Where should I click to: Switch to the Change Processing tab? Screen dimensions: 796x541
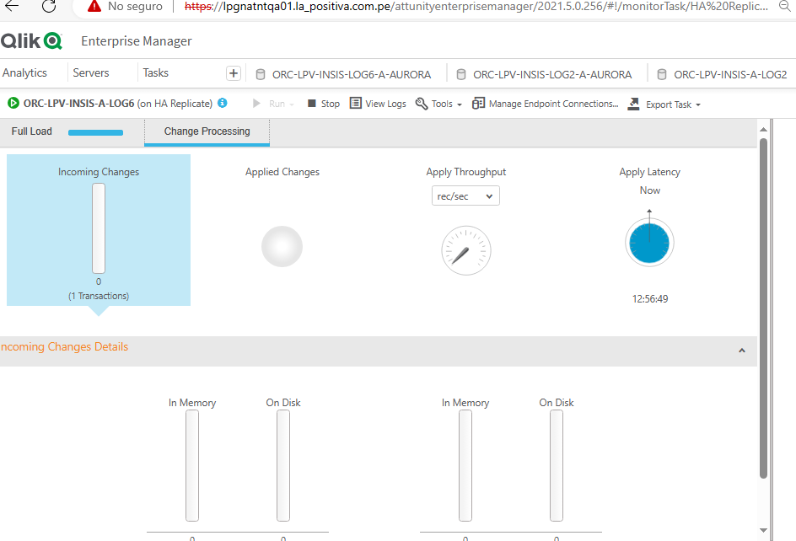(x=207, y=131)
